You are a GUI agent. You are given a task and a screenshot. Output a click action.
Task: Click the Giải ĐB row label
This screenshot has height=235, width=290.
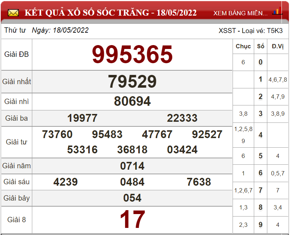click(16, 54)
